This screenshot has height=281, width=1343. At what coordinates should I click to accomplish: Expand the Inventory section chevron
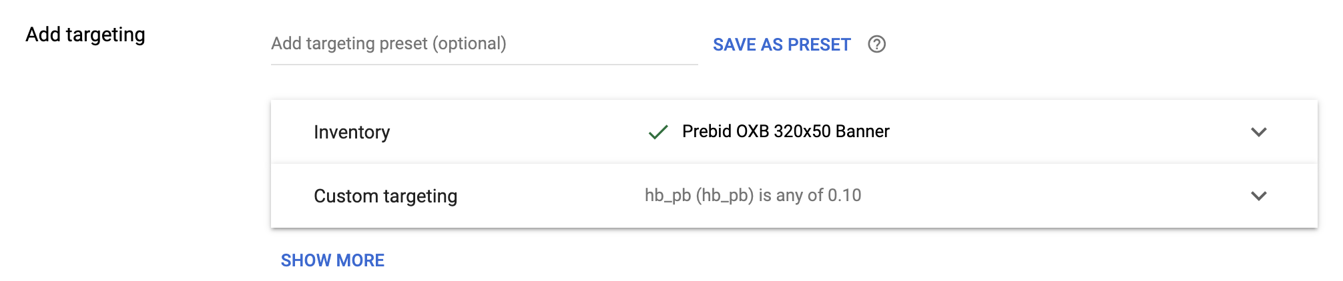point(1258,132)
